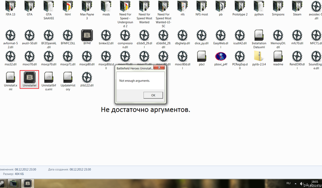322x188 pixels.
Task: Select the msvcp80.dll file
Action: [x=87, y=58]
